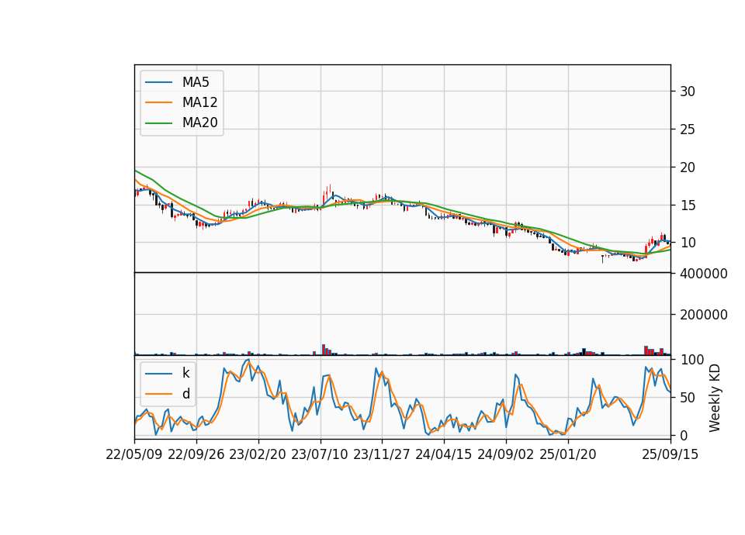Viewport: 745px width, 535px height.
Task: Click the d legend label
Action: 185,394
